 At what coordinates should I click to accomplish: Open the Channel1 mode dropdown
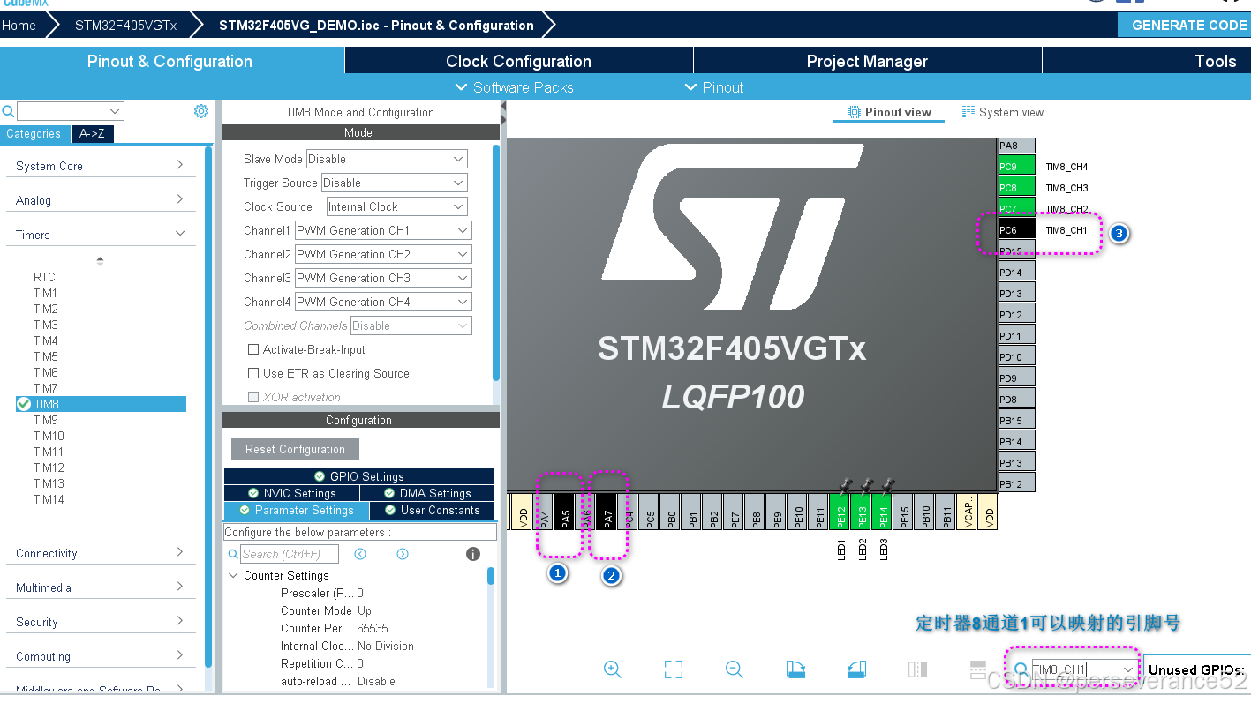(383, 230)
